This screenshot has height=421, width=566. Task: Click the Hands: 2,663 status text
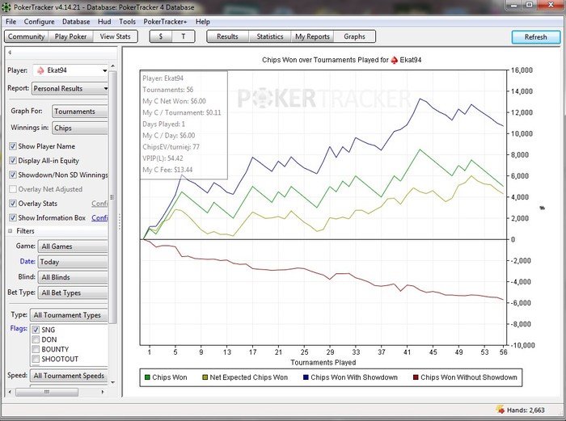(526, 410)
